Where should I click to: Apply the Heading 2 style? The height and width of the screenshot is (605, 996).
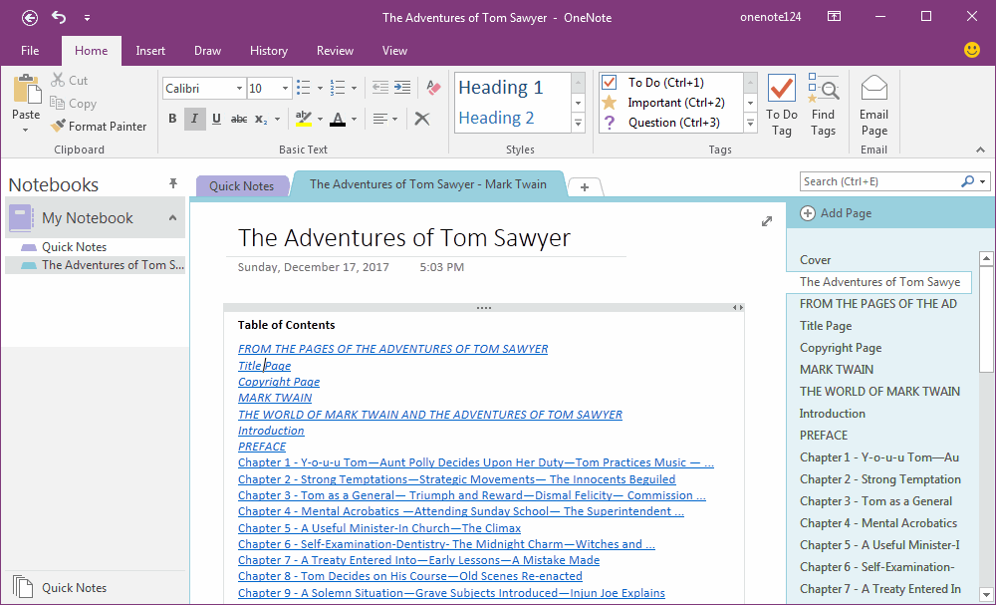click(x=497, y=118)
